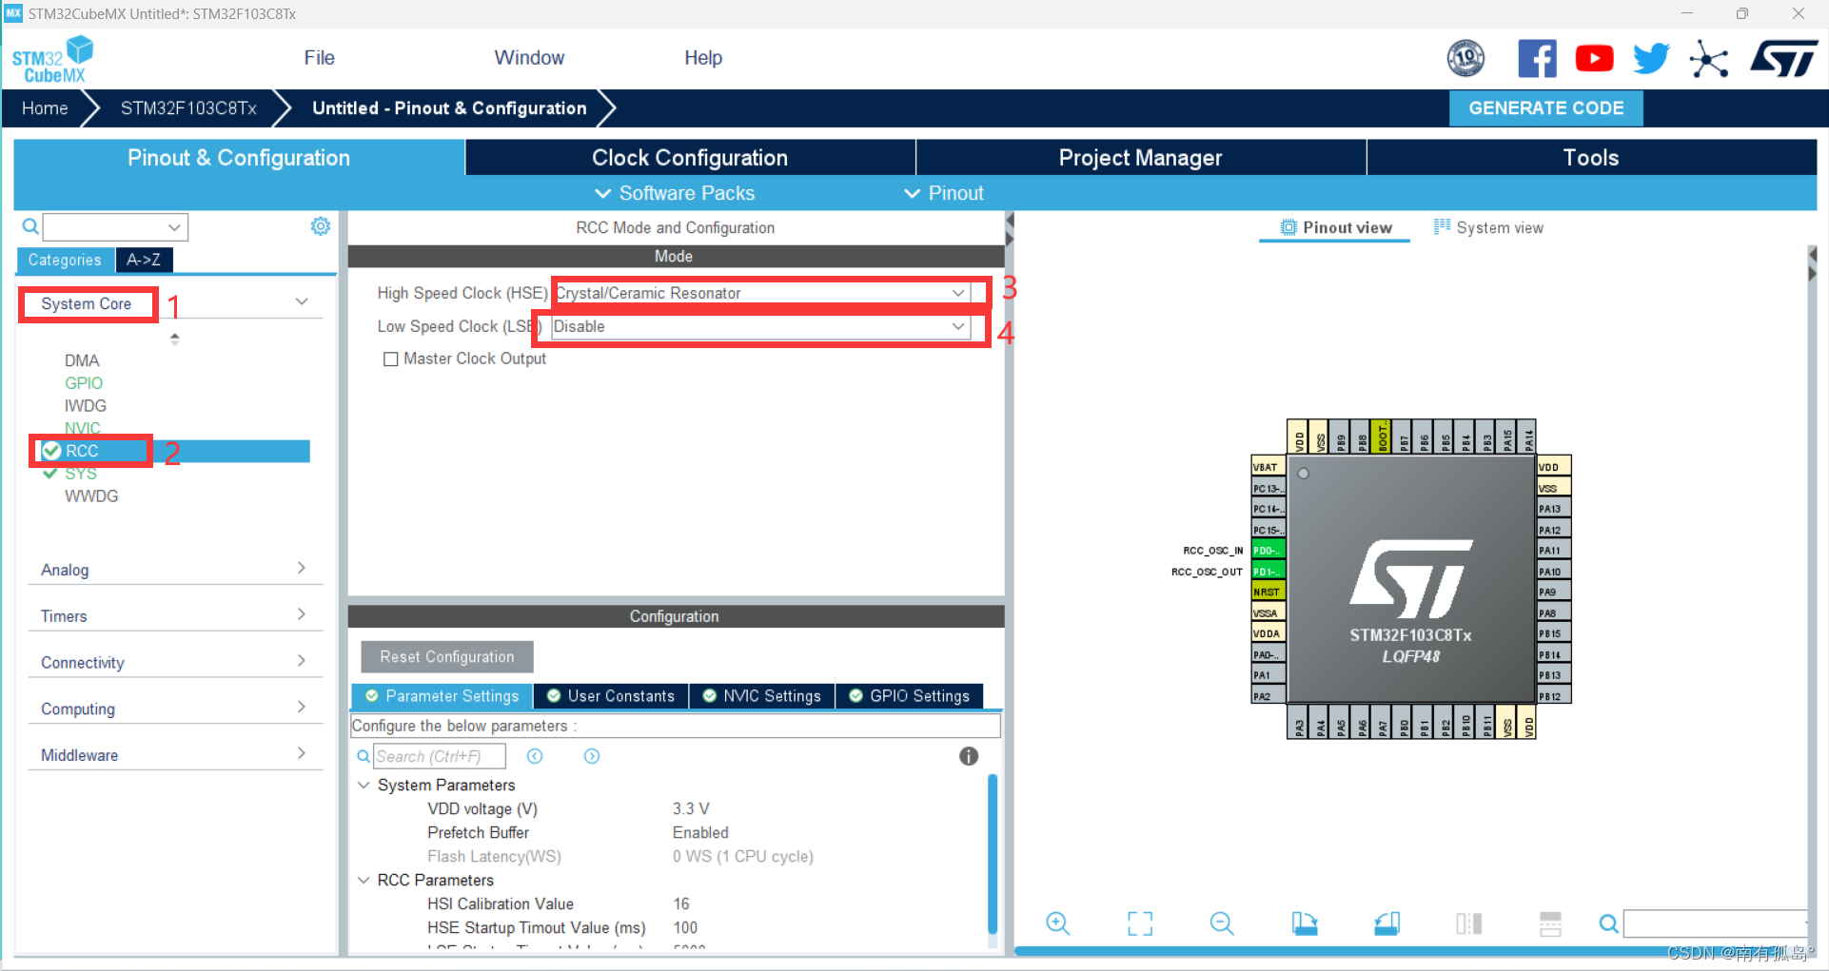Open the High Speed Clock HSE dropdown
This screenshot has width=1829, height=971.
[761, 293]
